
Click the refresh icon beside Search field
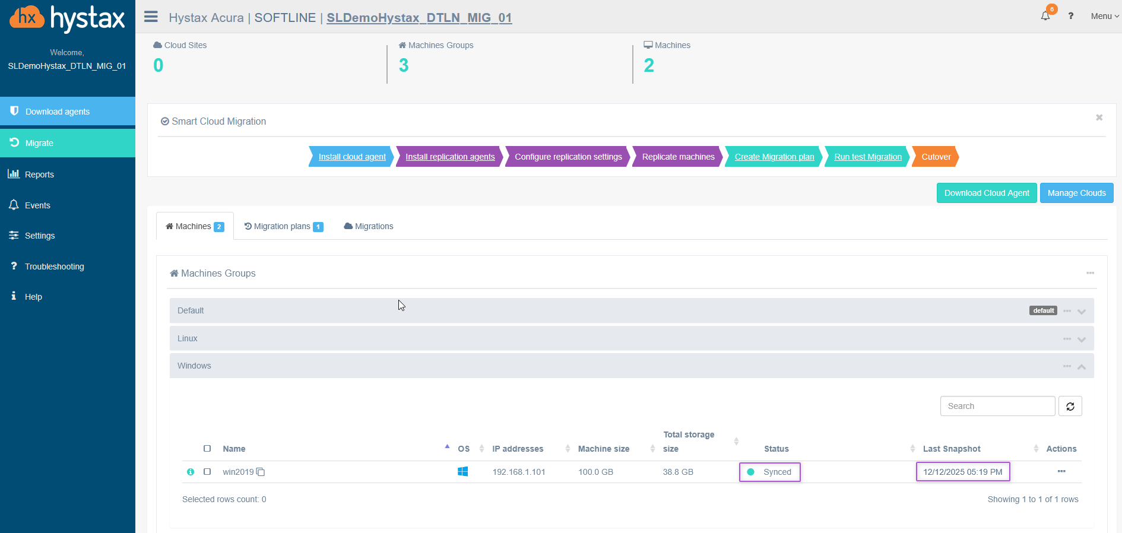click(1070, 407)
